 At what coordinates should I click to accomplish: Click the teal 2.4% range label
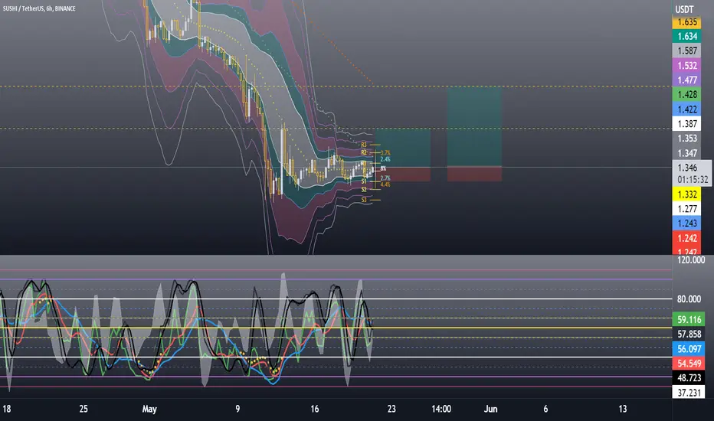[385, 159]
